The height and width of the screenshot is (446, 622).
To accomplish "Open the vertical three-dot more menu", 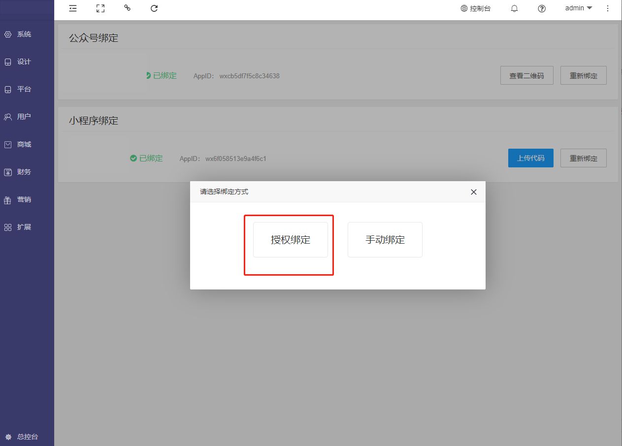I will coord(608,8).
